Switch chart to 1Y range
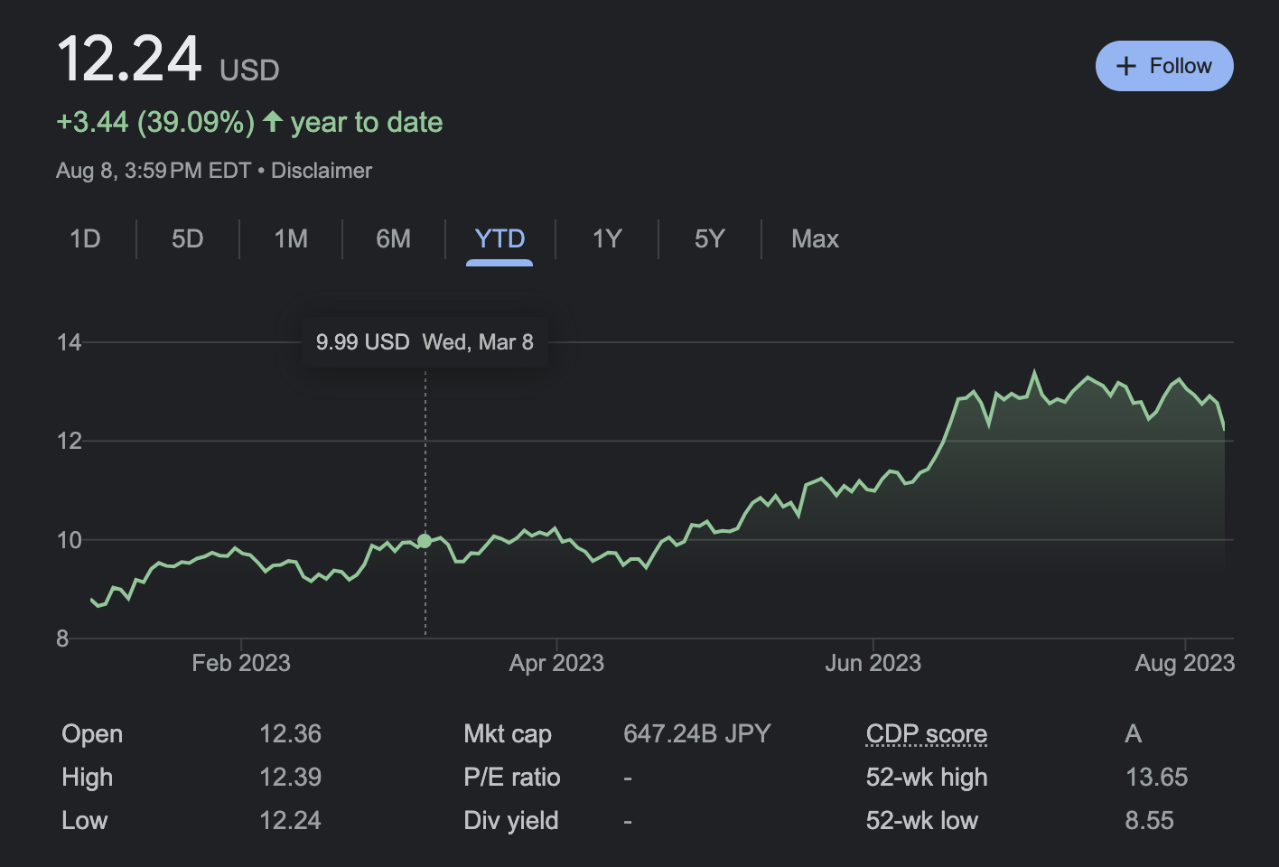 tap(607, 238)
